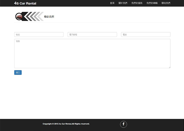The height and width of the screenshot is (131, 184).
Task: Focus the 姓名 input field
Action: (39, 35)
